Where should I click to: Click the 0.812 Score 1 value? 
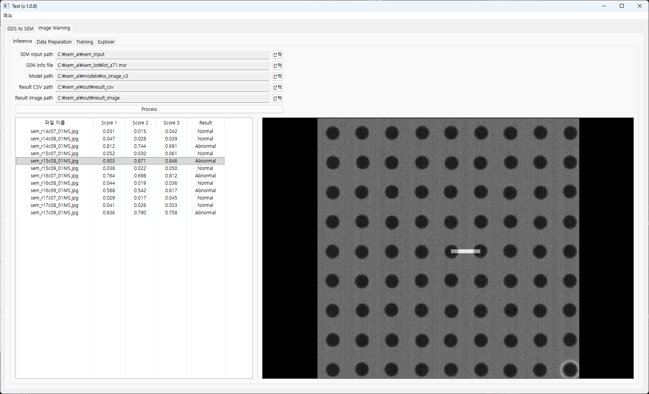109,146
